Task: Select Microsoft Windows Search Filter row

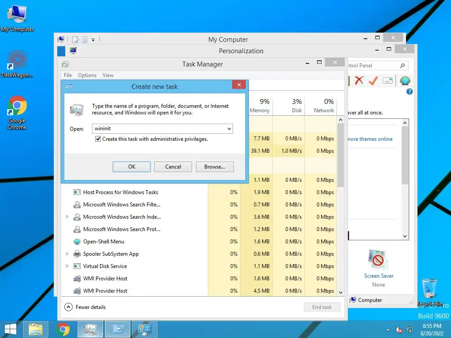Action: tap(199, 205)
